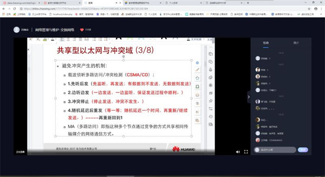Viewport: 325px width, 177px height.
Task: Click the pin icon in the WPS sidebar
Action: point(211,101)
